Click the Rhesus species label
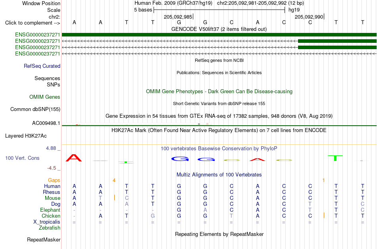 tap(52, 192)
